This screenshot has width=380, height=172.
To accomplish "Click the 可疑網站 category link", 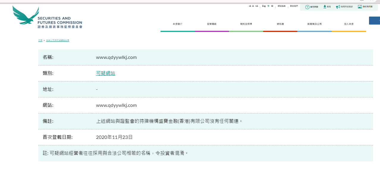I will click(106, 73).
